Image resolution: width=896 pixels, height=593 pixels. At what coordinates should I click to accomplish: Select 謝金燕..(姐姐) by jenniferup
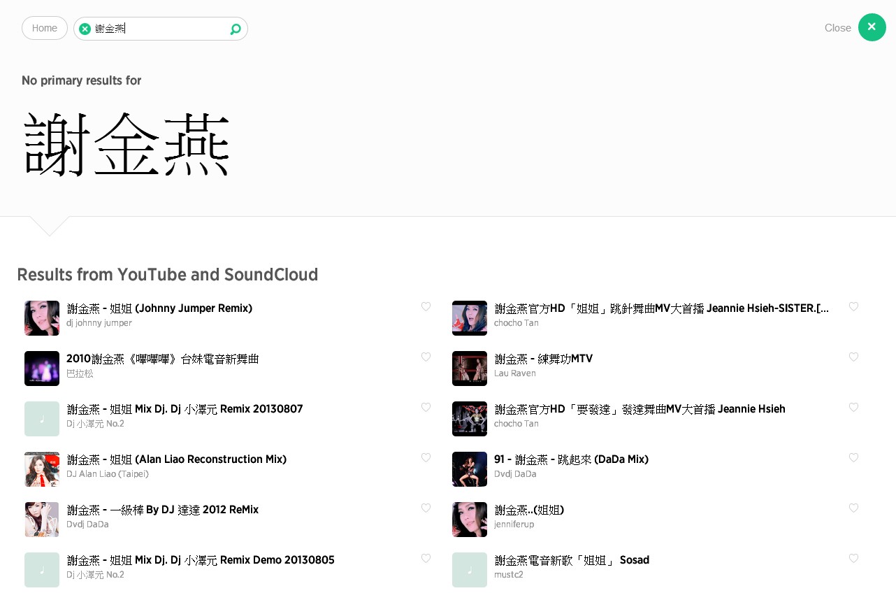(x=529, y=510)
